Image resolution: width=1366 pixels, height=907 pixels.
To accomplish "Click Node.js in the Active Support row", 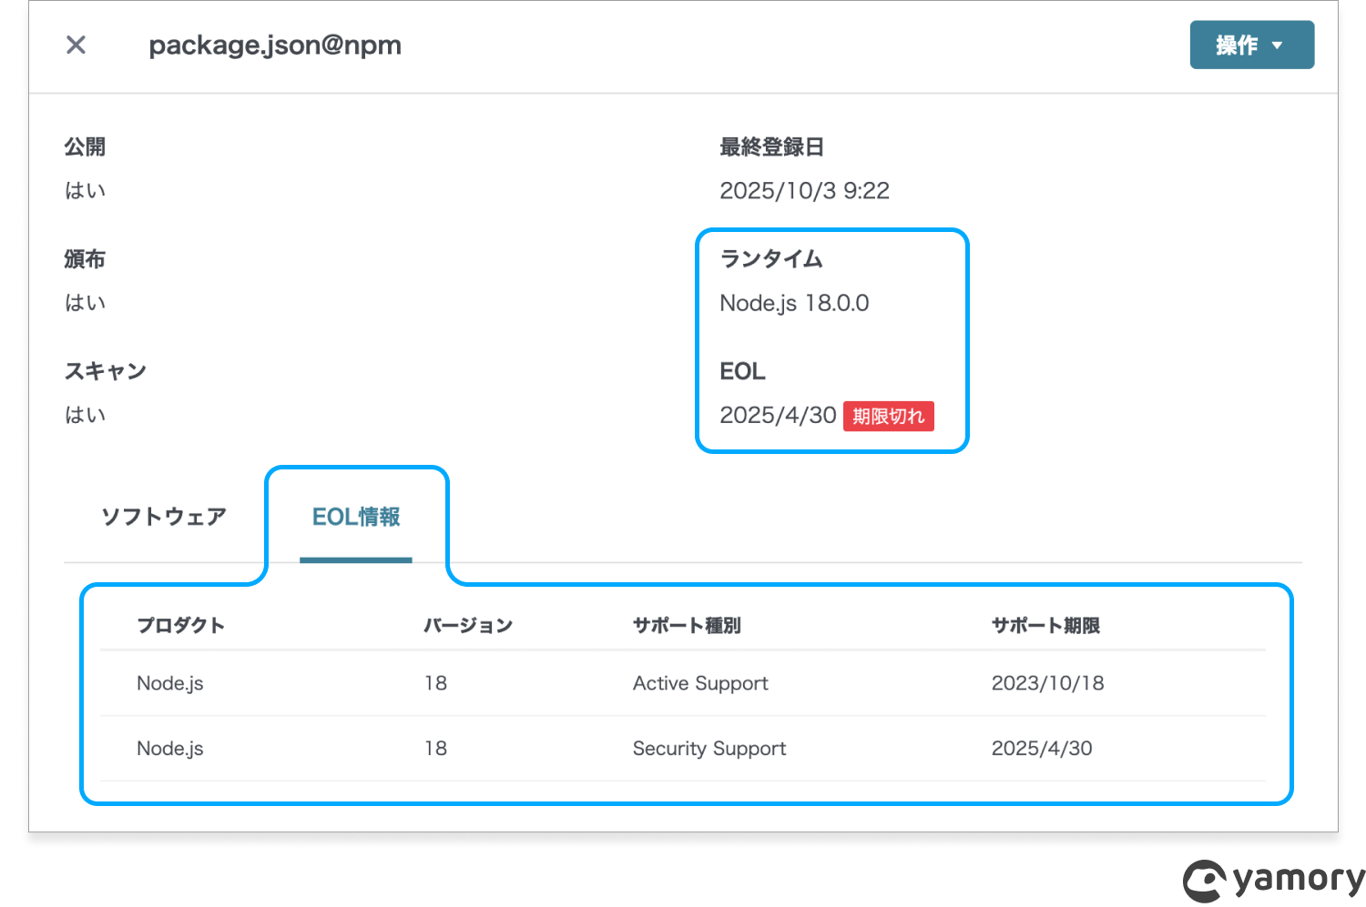I will pos(170,683).
